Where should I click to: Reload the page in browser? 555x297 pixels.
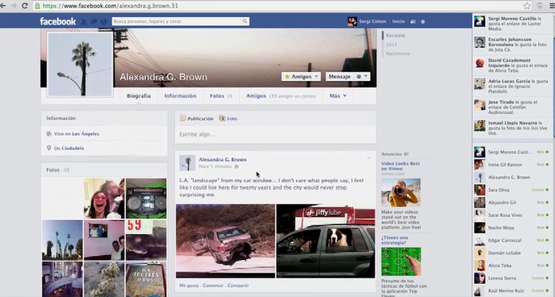(x=25, y=5)
